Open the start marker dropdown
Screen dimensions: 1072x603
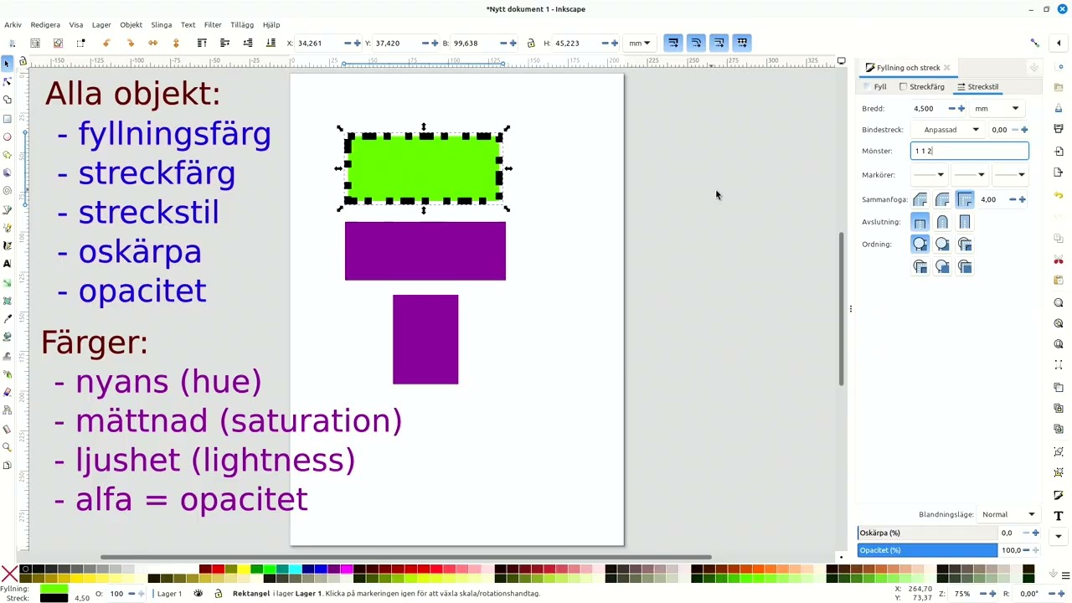coord(928,175)
